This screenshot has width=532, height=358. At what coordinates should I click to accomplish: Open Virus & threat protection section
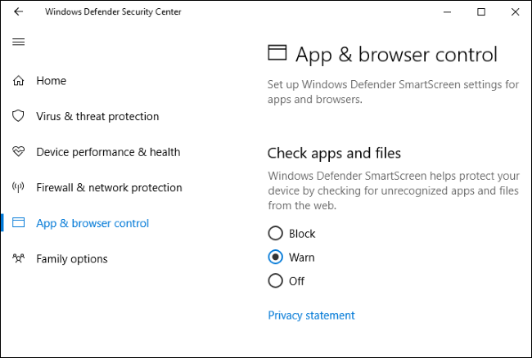click(97, 116)
